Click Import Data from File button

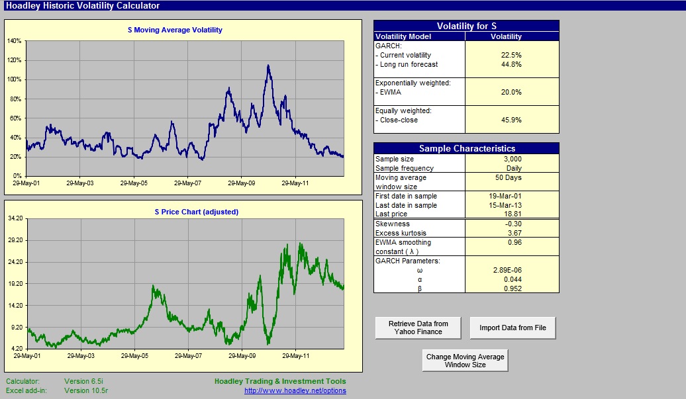coord(513,328)
